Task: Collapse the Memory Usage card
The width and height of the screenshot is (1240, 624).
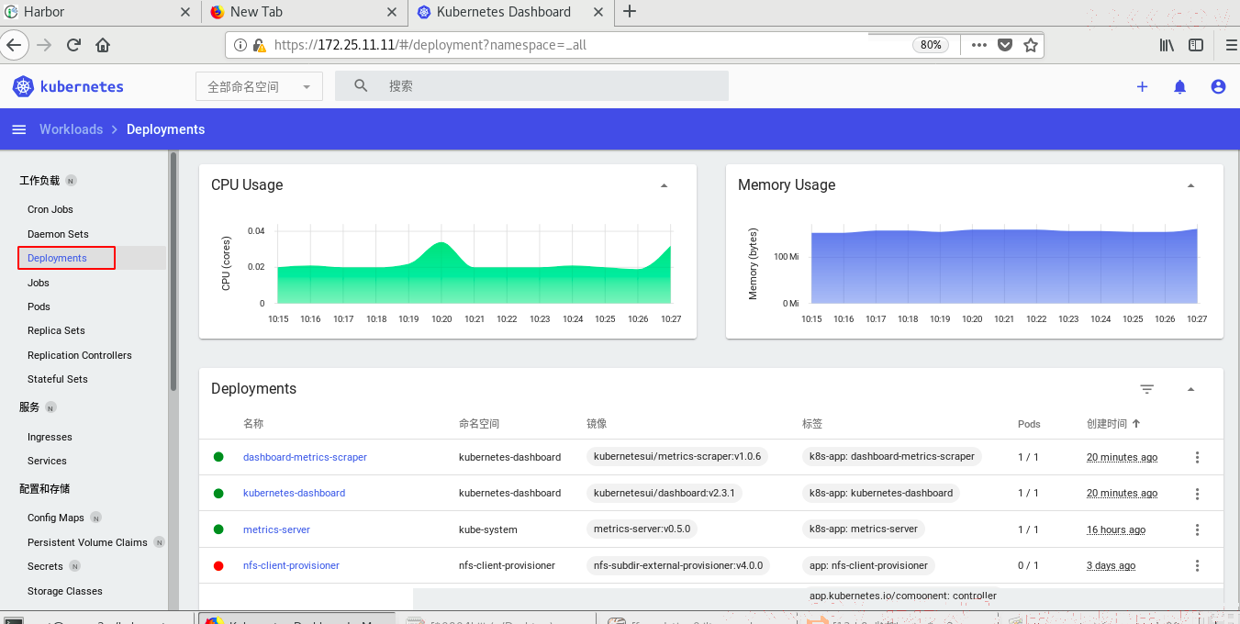Action: click(x=1190, y=185)
